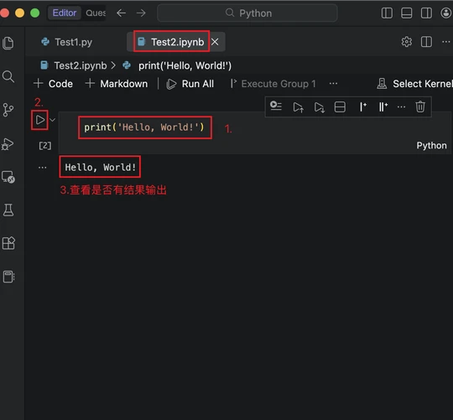Toggle bottom panel layout icon
453x420 pixels.
click(x=407, y=13)
